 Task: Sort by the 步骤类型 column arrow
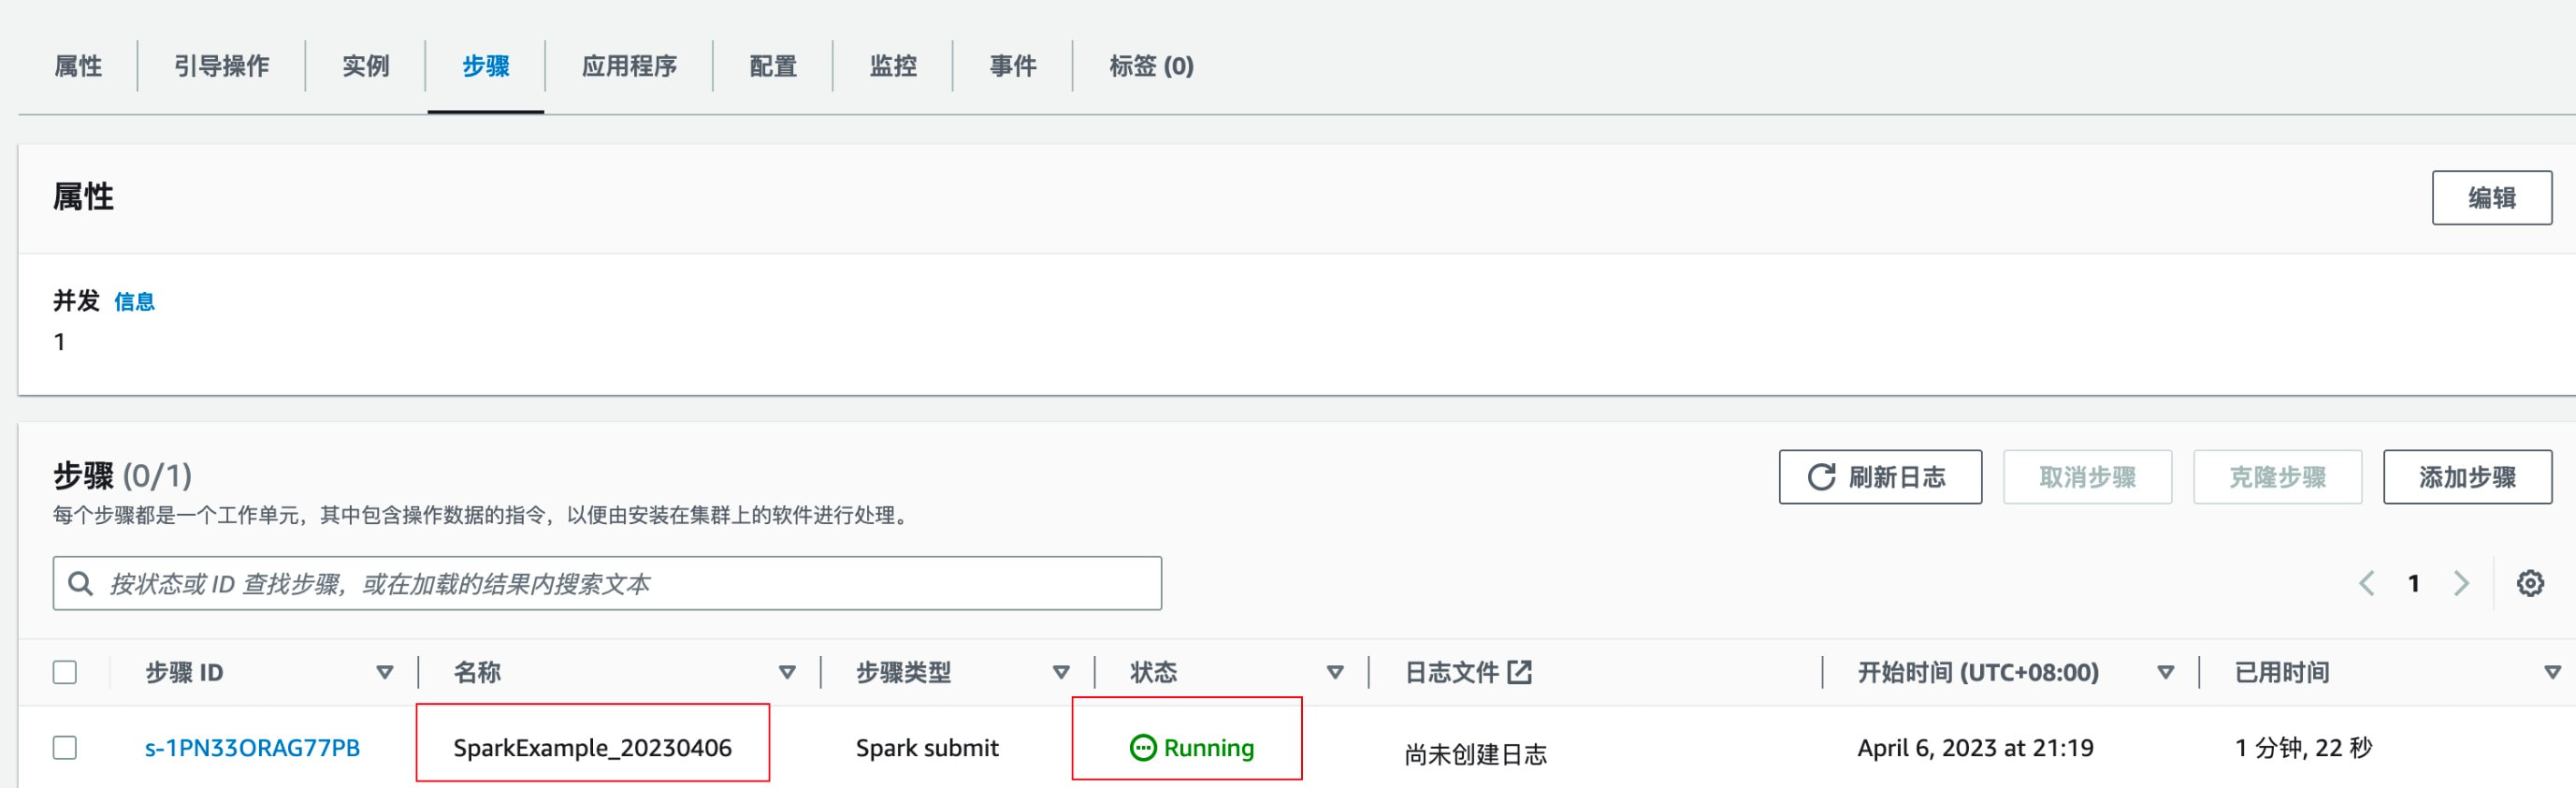(x=1061, y=672)
